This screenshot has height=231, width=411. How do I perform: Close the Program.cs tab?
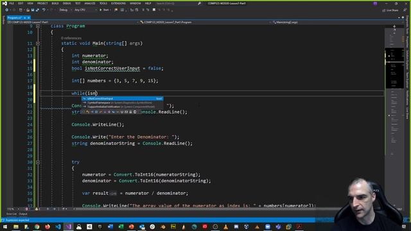point(29,17)
